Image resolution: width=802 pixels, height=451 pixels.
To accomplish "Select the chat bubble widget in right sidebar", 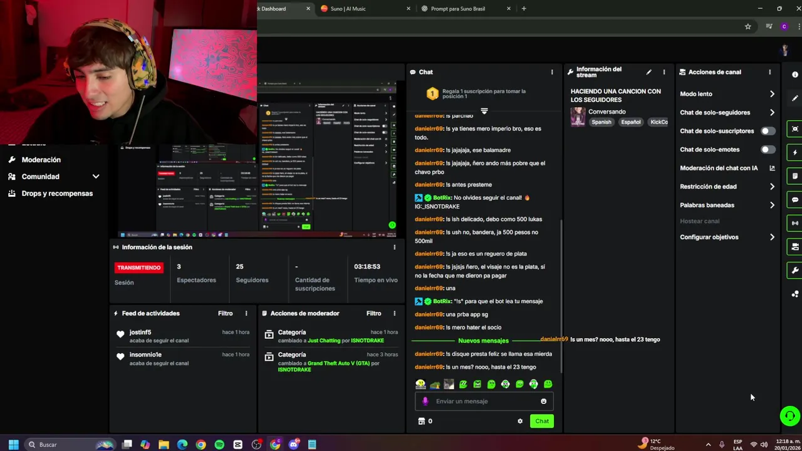I will (794, 200).
